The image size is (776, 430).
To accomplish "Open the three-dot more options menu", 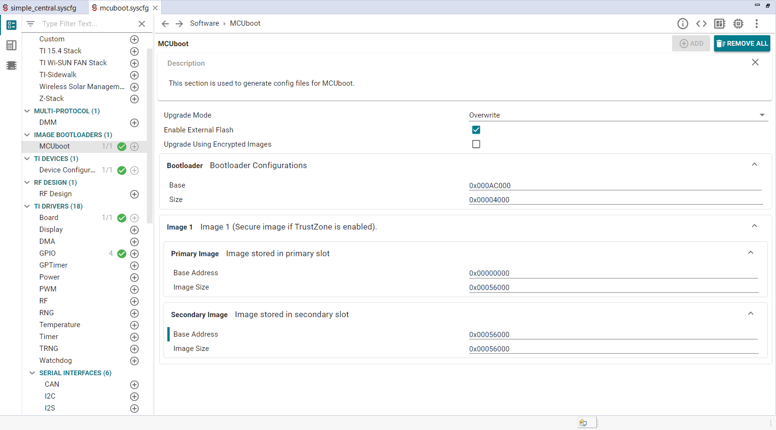I will 756,24.
